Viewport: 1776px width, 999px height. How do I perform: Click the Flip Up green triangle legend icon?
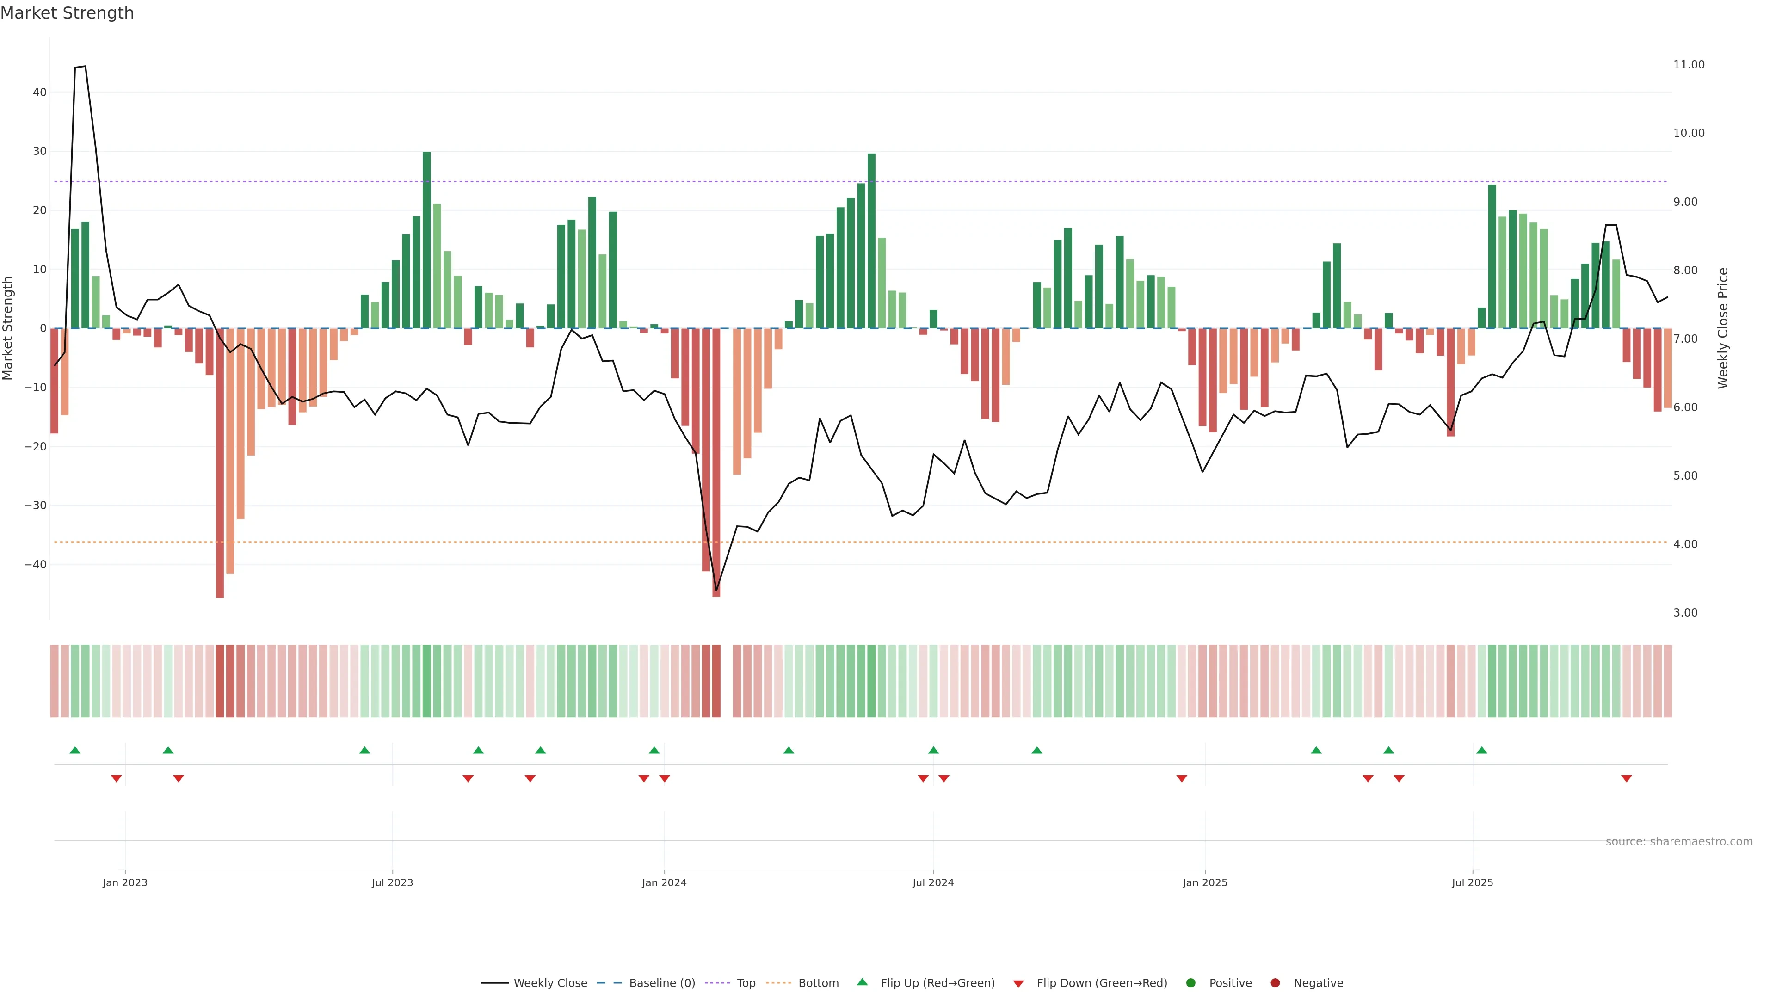(862, 982)
